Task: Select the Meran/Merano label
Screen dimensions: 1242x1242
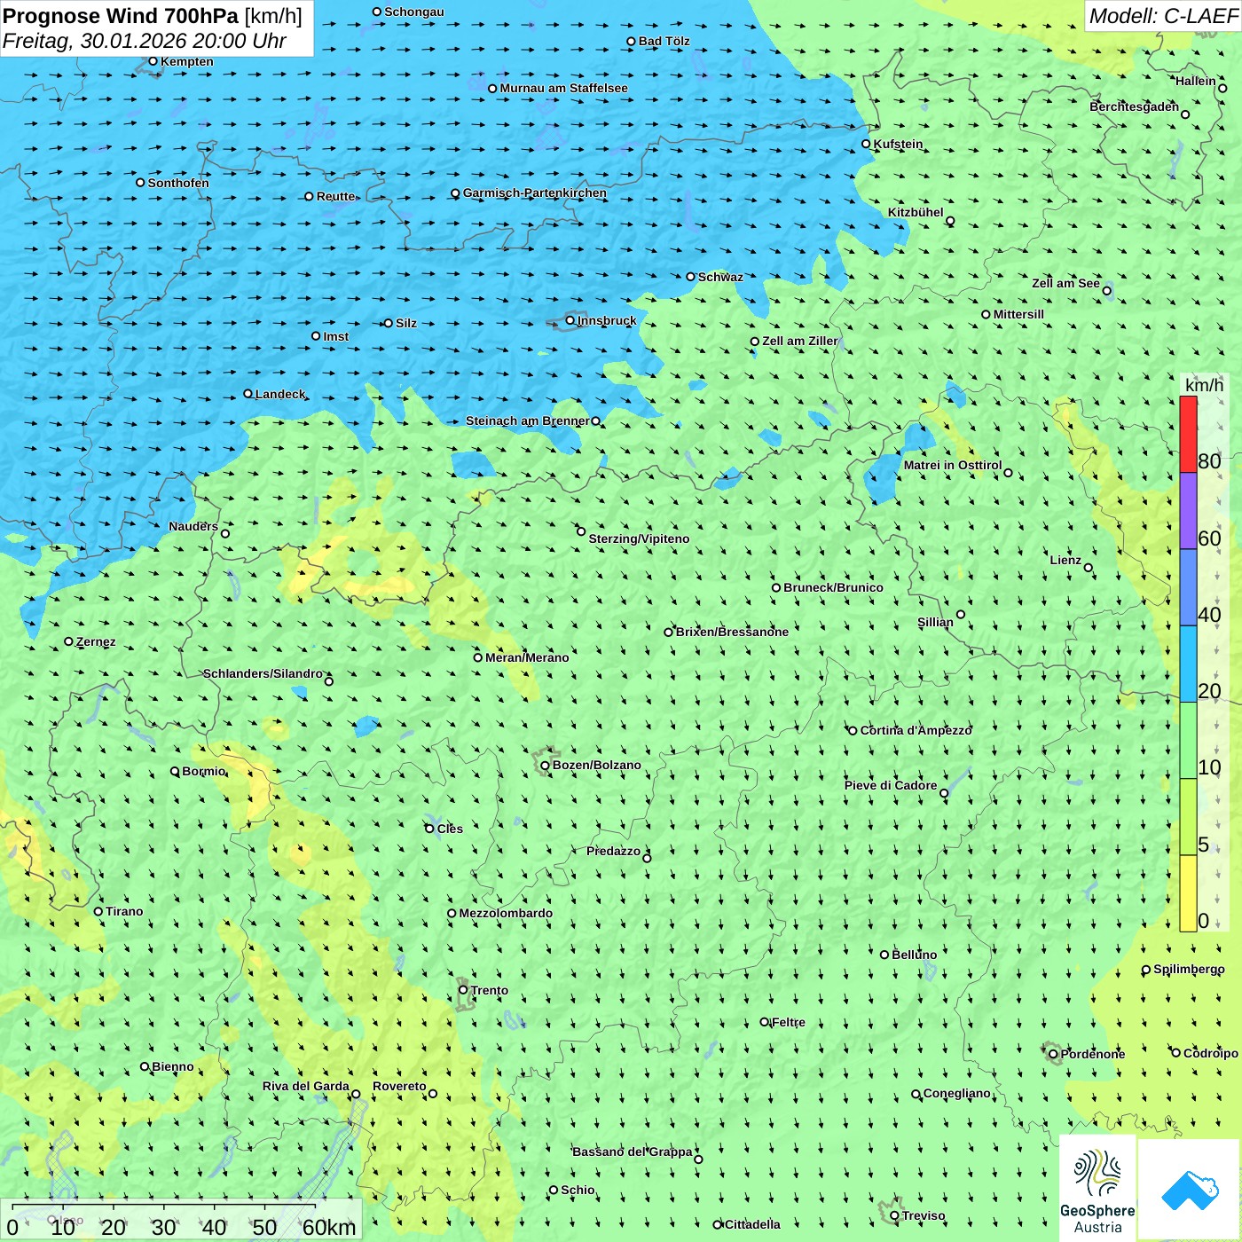Action: pyautogui.click(x=527, y=657)
